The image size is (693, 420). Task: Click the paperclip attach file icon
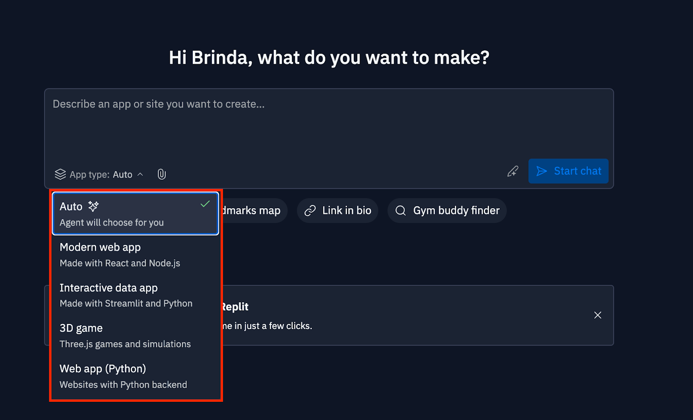(x=162, y=174)
